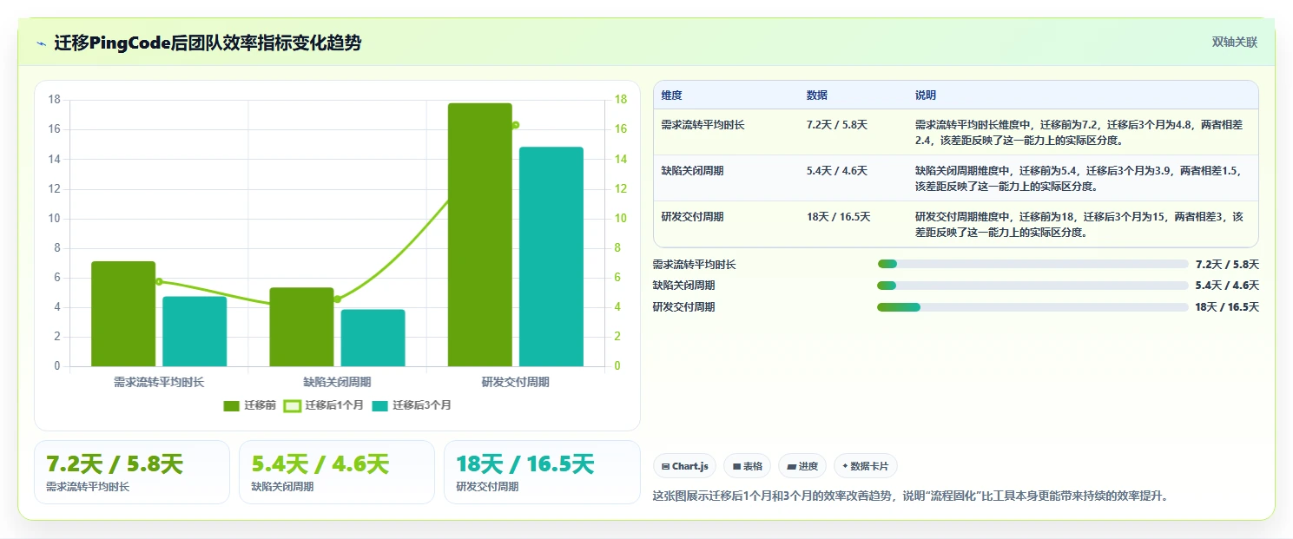The width and height of the screenshot is (1293, 539).
Task: Open the 7.2天 / 5.8天 data card
Action: coord(132,472)
